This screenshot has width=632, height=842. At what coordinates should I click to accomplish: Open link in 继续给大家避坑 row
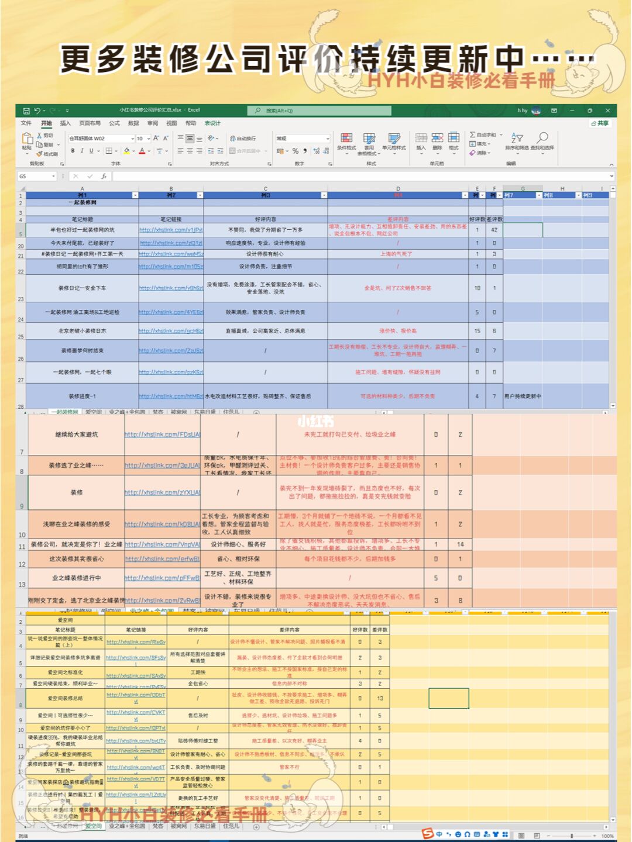[163, 434]
